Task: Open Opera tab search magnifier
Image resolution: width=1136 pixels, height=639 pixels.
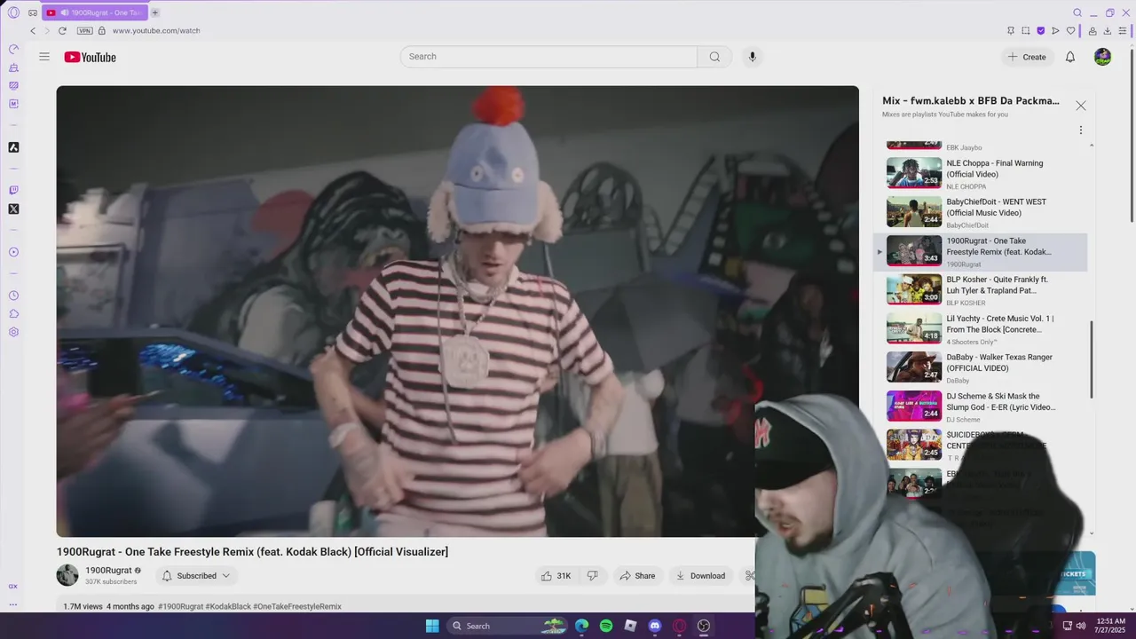Action: pos(1077,12)
